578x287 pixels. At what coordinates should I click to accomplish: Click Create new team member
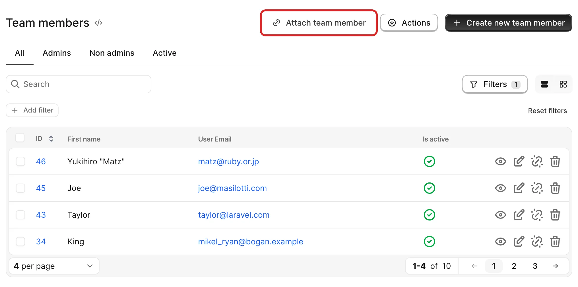click(509, 23)
